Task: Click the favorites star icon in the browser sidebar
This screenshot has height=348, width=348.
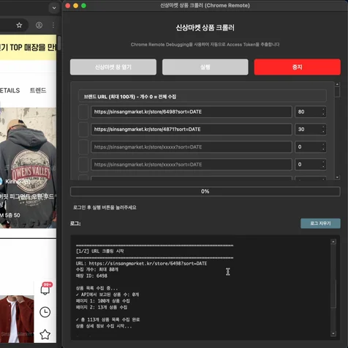Action: tap(45, 334)
